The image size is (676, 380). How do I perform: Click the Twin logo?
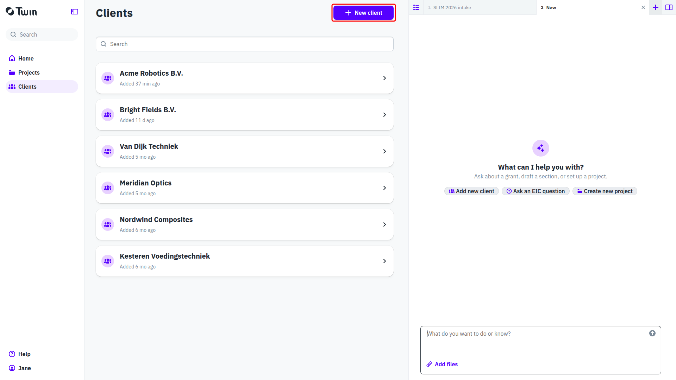tap(21, 12)
